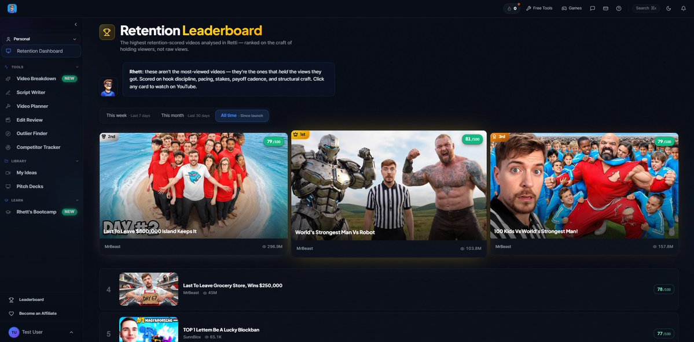Click the Outlier Finder compass icon
Image resolution: width=694 pixels, height=342 pixels.
(x=8, y=133)
